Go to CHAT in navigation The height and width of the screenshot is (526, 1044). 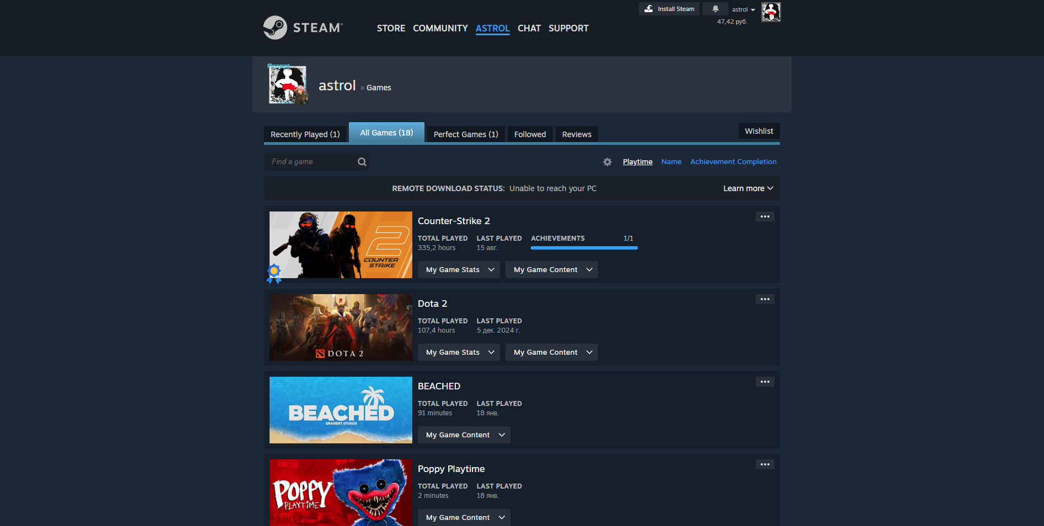click(529, 28)
